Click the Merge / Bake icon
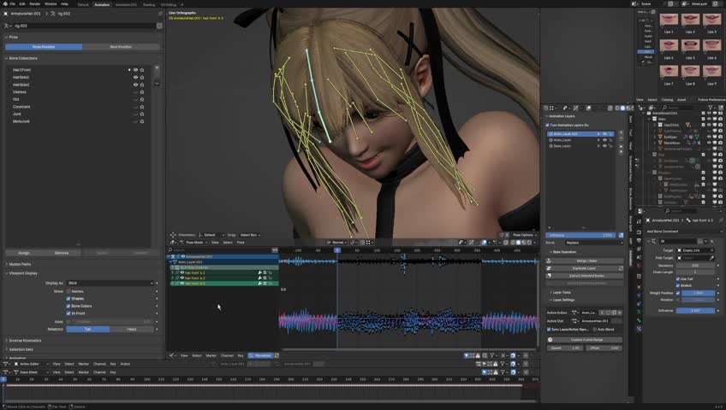The height and width of the screenshot is (410, 726). pos(549,261)
